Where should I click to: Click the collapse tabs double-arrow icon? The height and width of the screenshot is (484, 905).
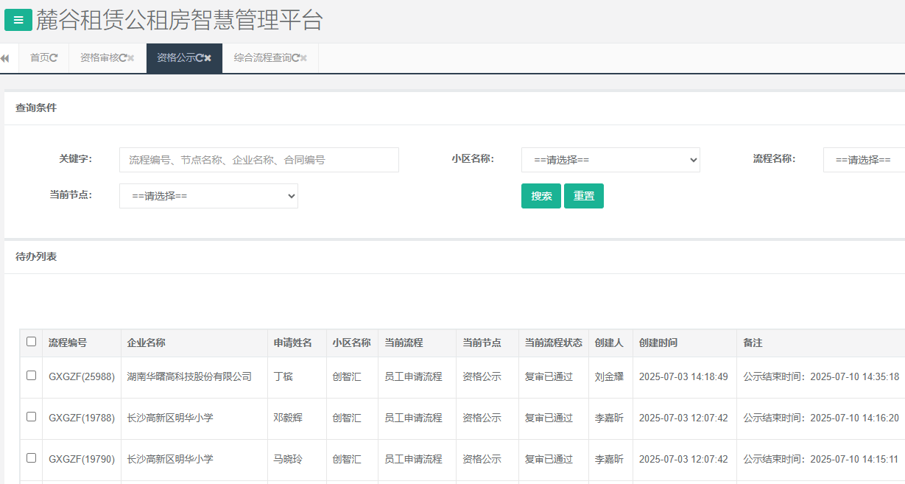pyautogui.click(x=6, y=57)
